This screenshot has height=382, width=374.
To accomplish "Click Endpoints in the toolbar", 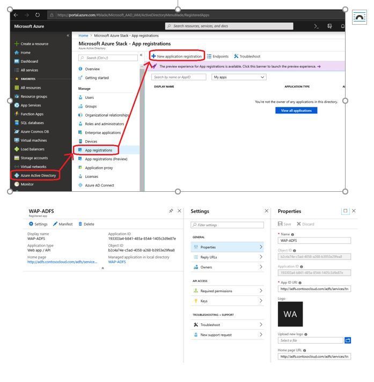I will 218,56.
